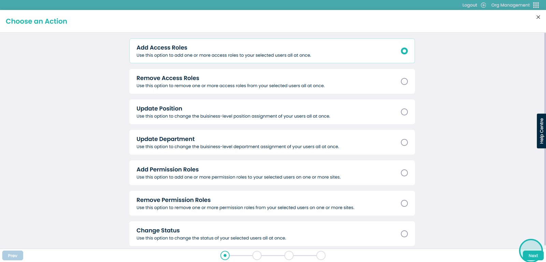This screenshot has width=546, height=262.
Task: Jump to the second wizard step circle
Action: [257, 256]
